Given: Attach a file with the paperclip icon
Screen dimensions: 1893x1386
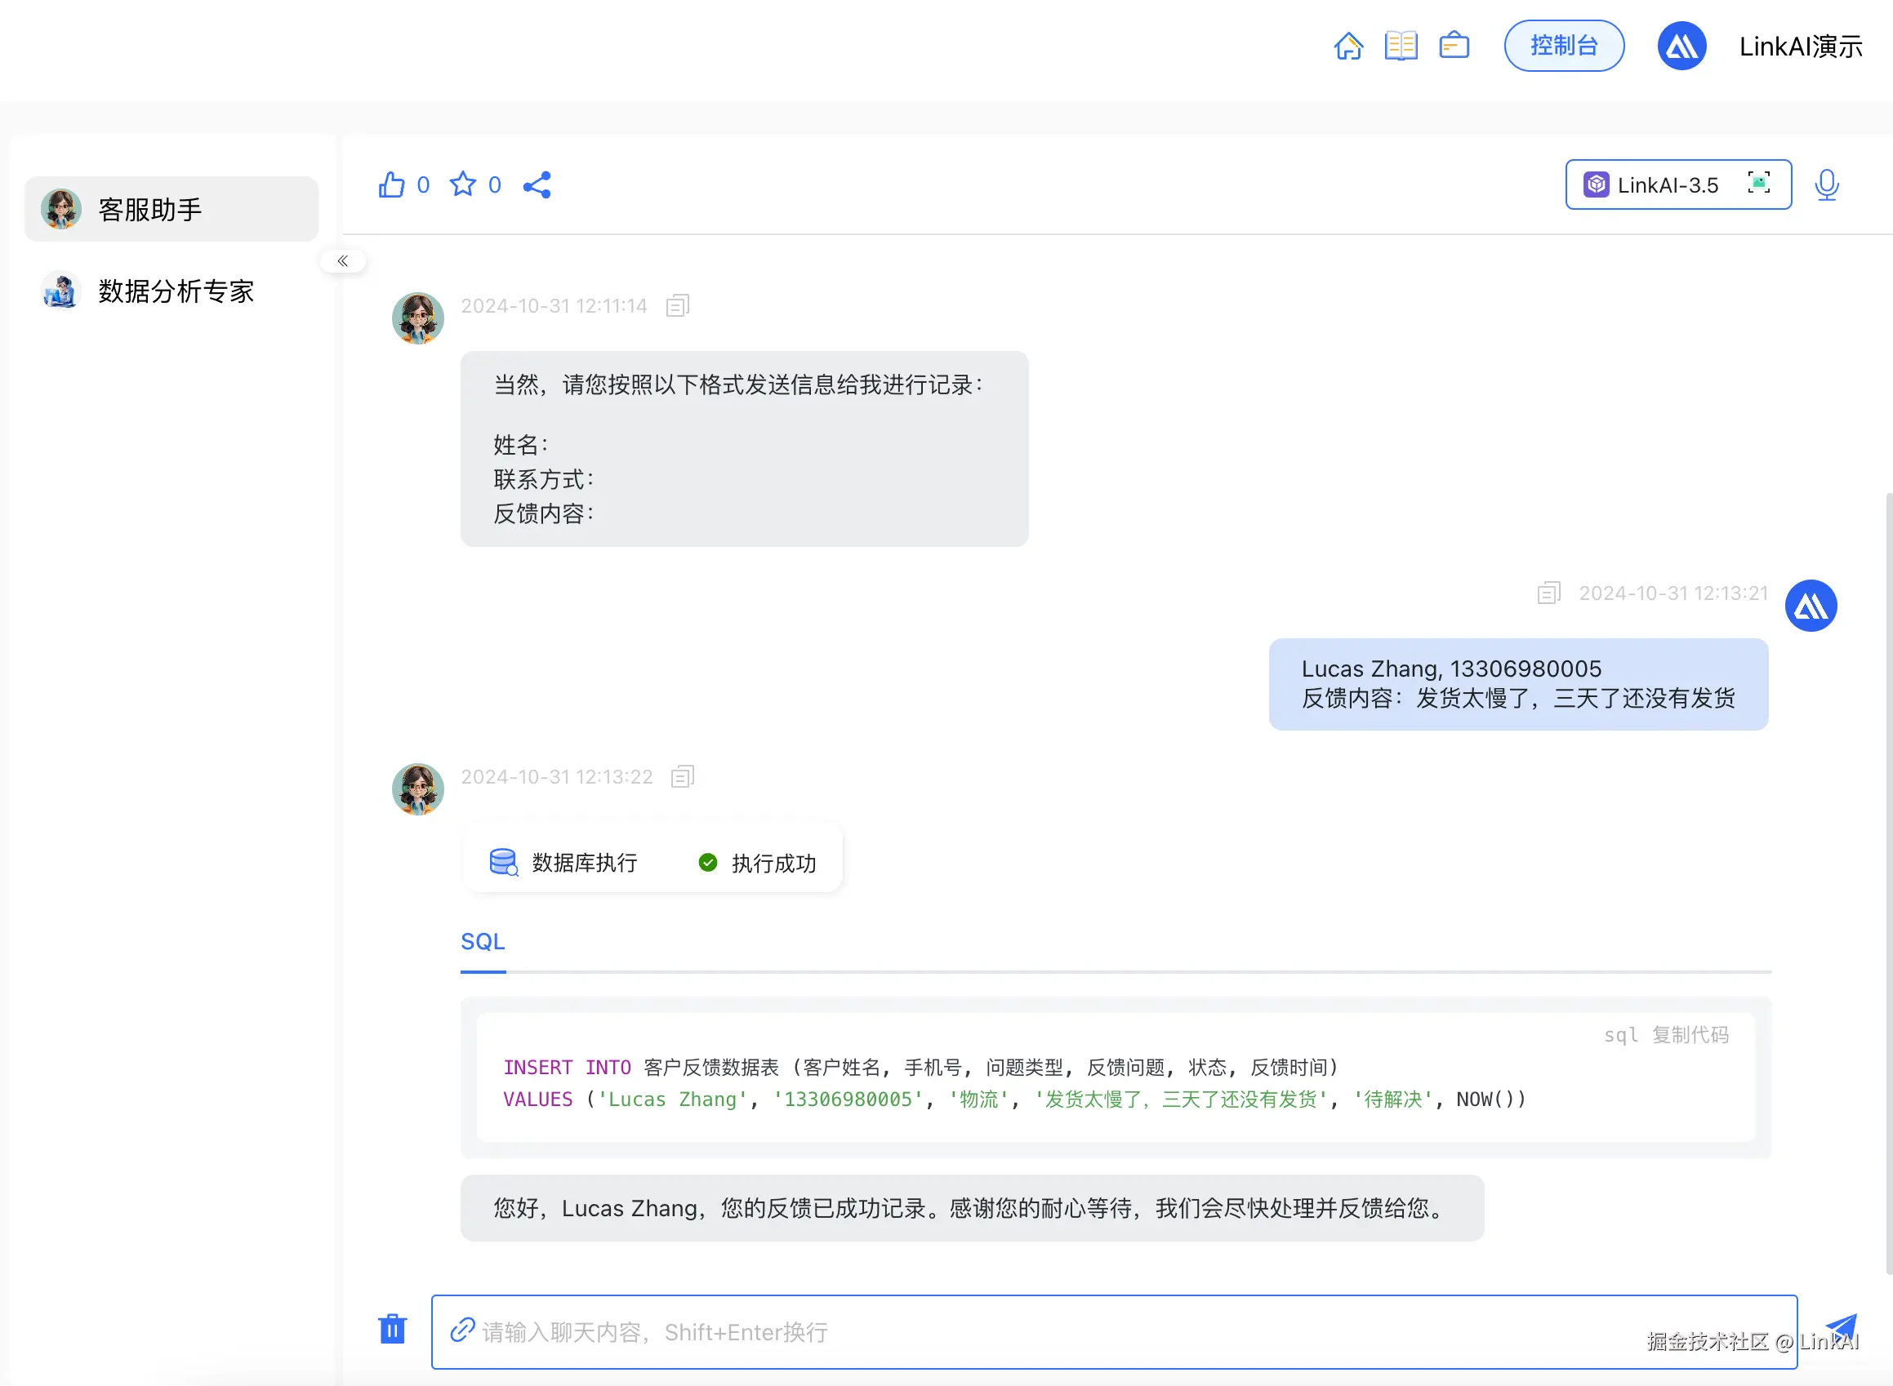Looking at the screenshot, I should point(461,1332).
